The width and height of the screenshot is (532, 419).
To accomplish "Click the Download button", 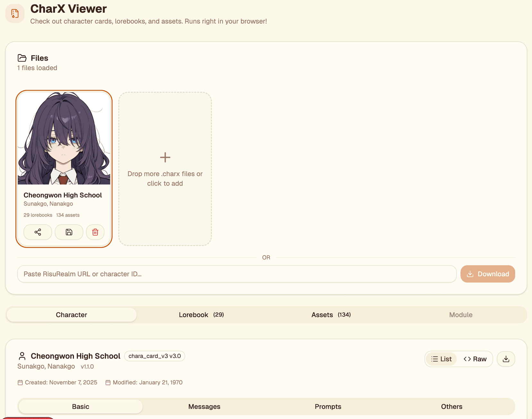I will click(487, 274).
